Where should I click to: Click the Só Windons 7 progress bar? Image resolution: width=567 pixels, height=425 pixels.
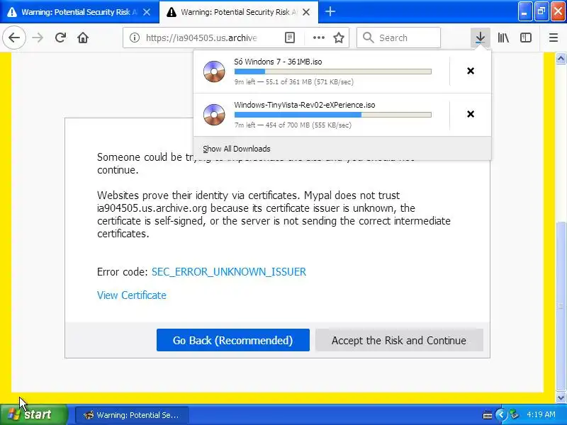coord(332,72)
